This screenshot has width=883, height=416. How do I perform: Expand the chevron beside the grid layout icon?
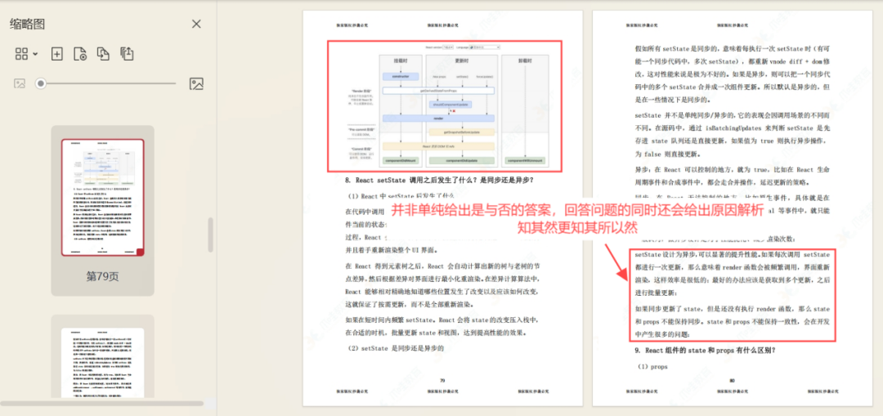[x=35, y=54]
